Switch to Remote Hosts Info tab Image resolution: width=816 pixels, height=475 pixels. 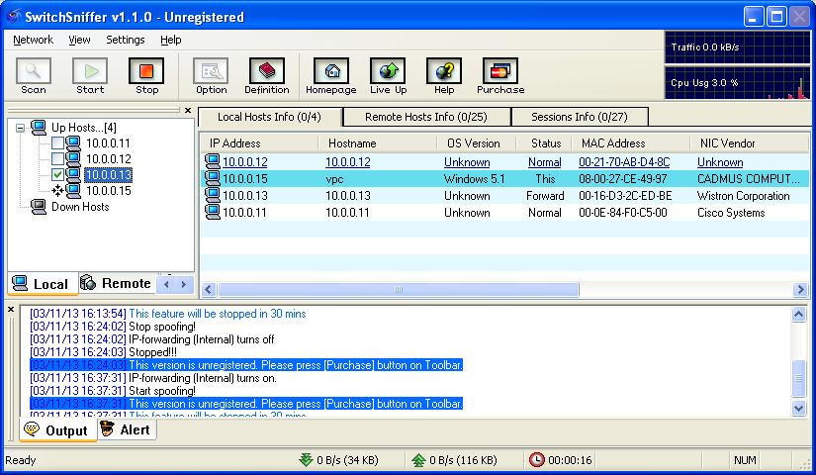coord(426,117)
